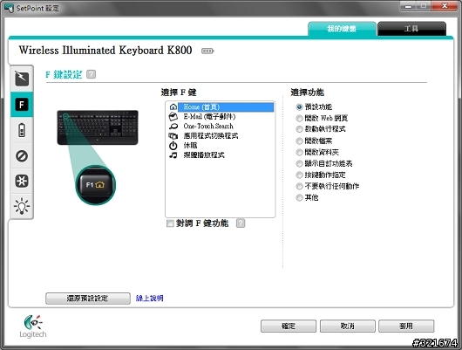Click the E-Mail envelope icon in the list
462x350 pixels.
[173, 117]
